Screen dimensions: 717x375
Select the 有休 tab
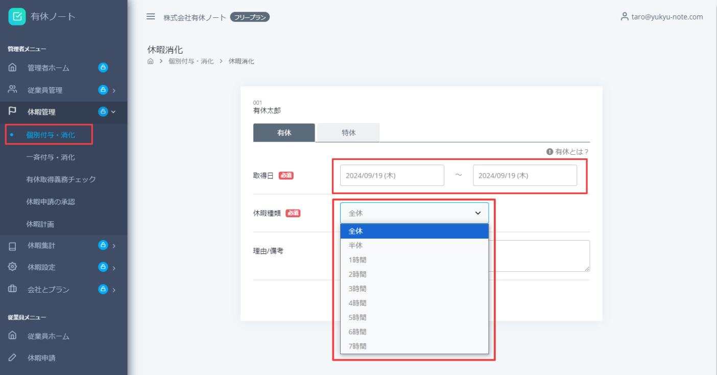(284, 132)
